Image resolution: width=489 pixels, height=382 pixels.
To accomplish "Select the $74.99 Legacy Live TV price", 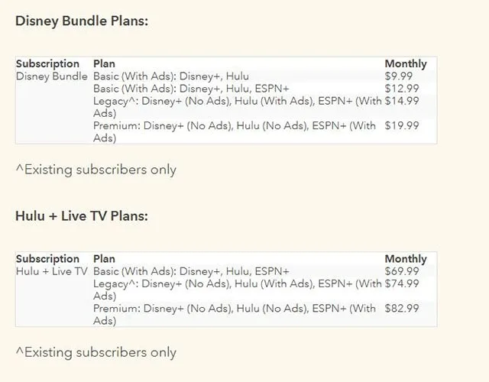I will click(x=402, y=283).
